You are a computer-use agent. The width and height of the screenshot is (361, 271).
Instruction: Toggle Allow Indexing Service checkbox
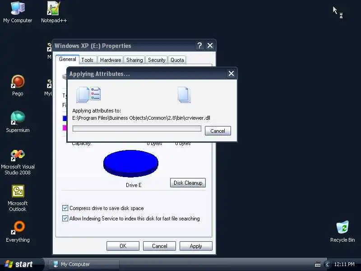(65, 219)
